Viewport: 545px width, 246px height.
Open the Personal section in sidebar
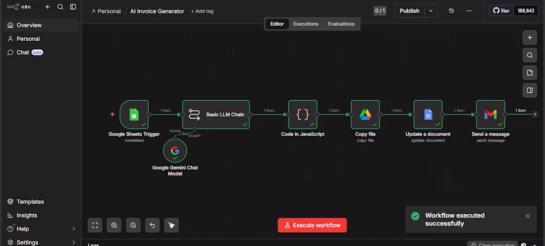pyautogui.click(x=41, y=39)
